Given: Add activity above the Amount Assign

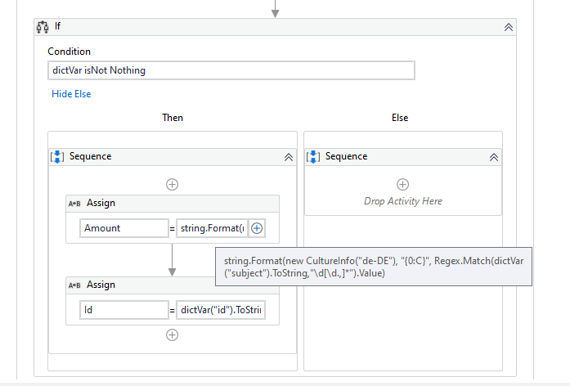Looking at the screenshot, I should pyautogui.click(x=172, y=184).
